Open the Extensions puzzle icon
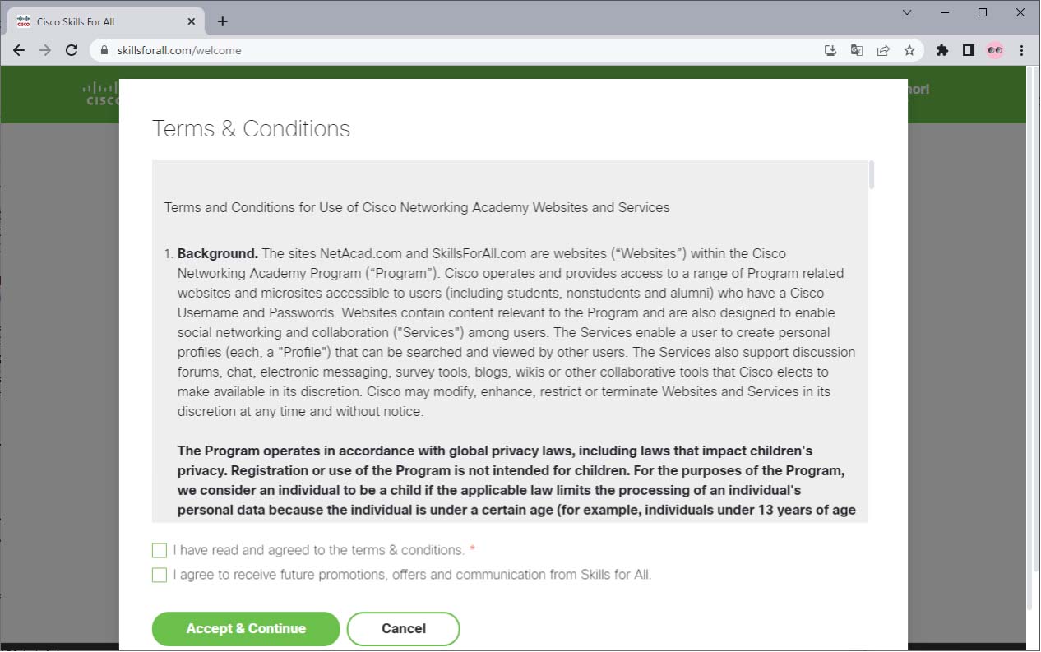This screenshot has height=652, width=1041. [942, 50]
